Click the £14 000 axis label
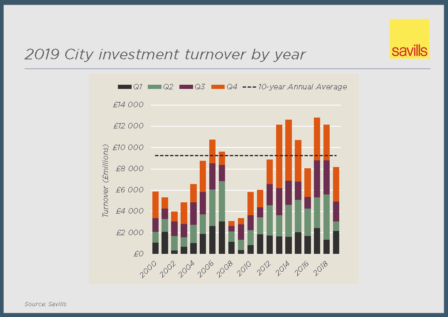Viewport: 448px width, 317px height. (128, 105)
